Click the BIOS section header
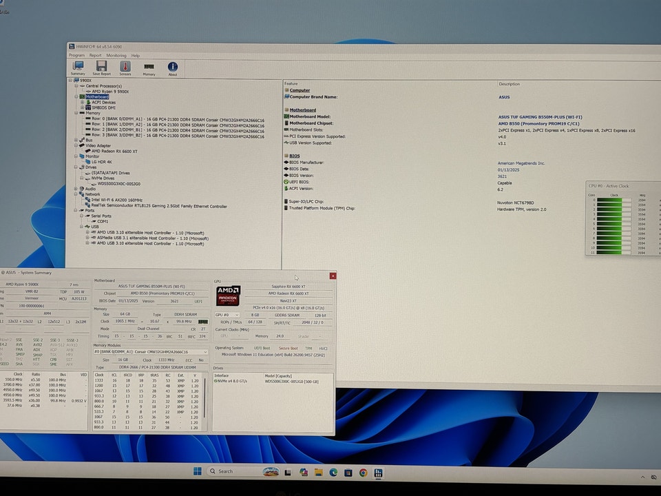661x496 pixels. (294, 156)
